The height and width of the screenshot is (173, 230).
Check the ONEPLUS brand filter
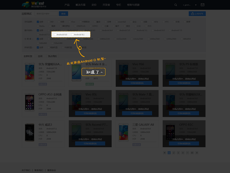(x=75, y=26)
